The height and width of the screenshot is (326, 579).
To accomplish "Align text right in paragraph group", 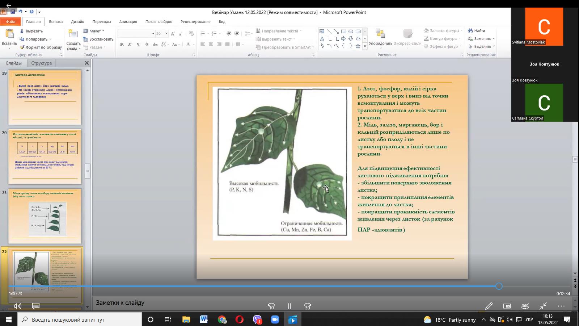I will pyautogui.click(x=219, y=44).
